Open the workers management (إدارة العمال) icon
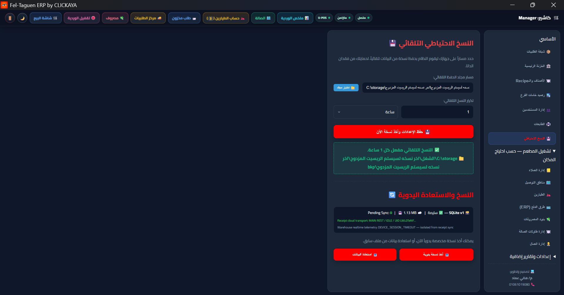564x295 pixels. [548, 244]
